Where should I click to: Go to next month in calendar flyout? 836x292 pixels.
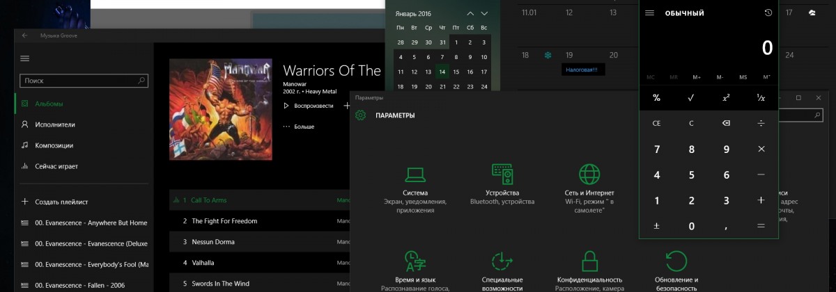click(x=485, y=13)
